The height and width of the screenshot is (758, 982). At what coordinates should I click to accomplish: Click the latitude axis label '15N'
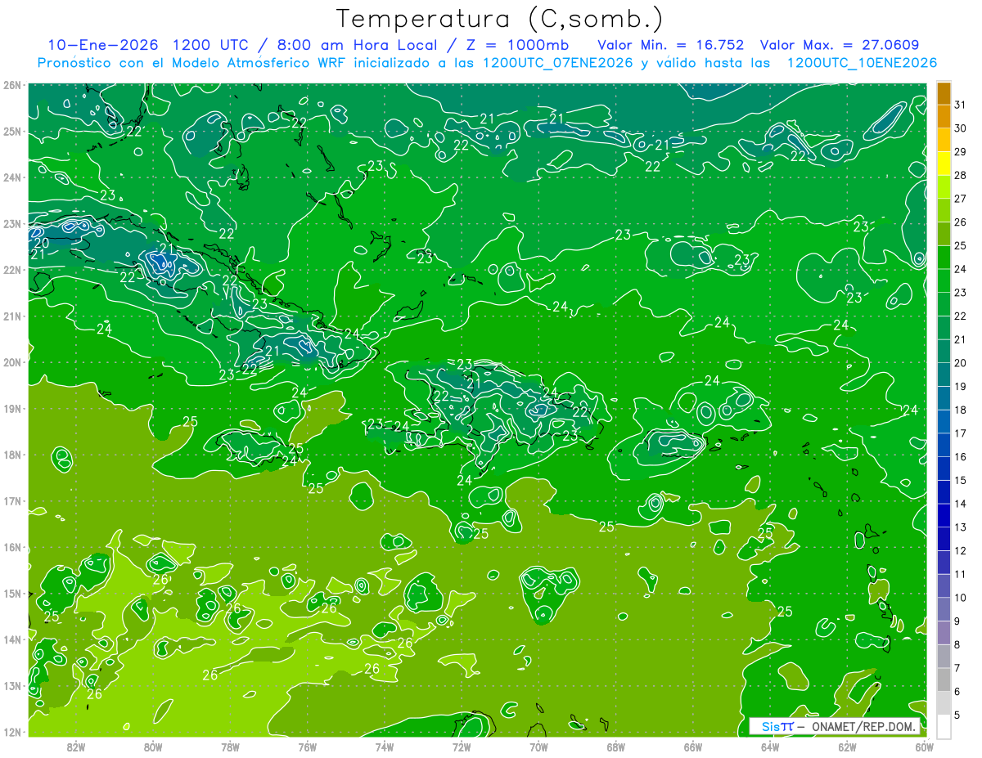12,594
